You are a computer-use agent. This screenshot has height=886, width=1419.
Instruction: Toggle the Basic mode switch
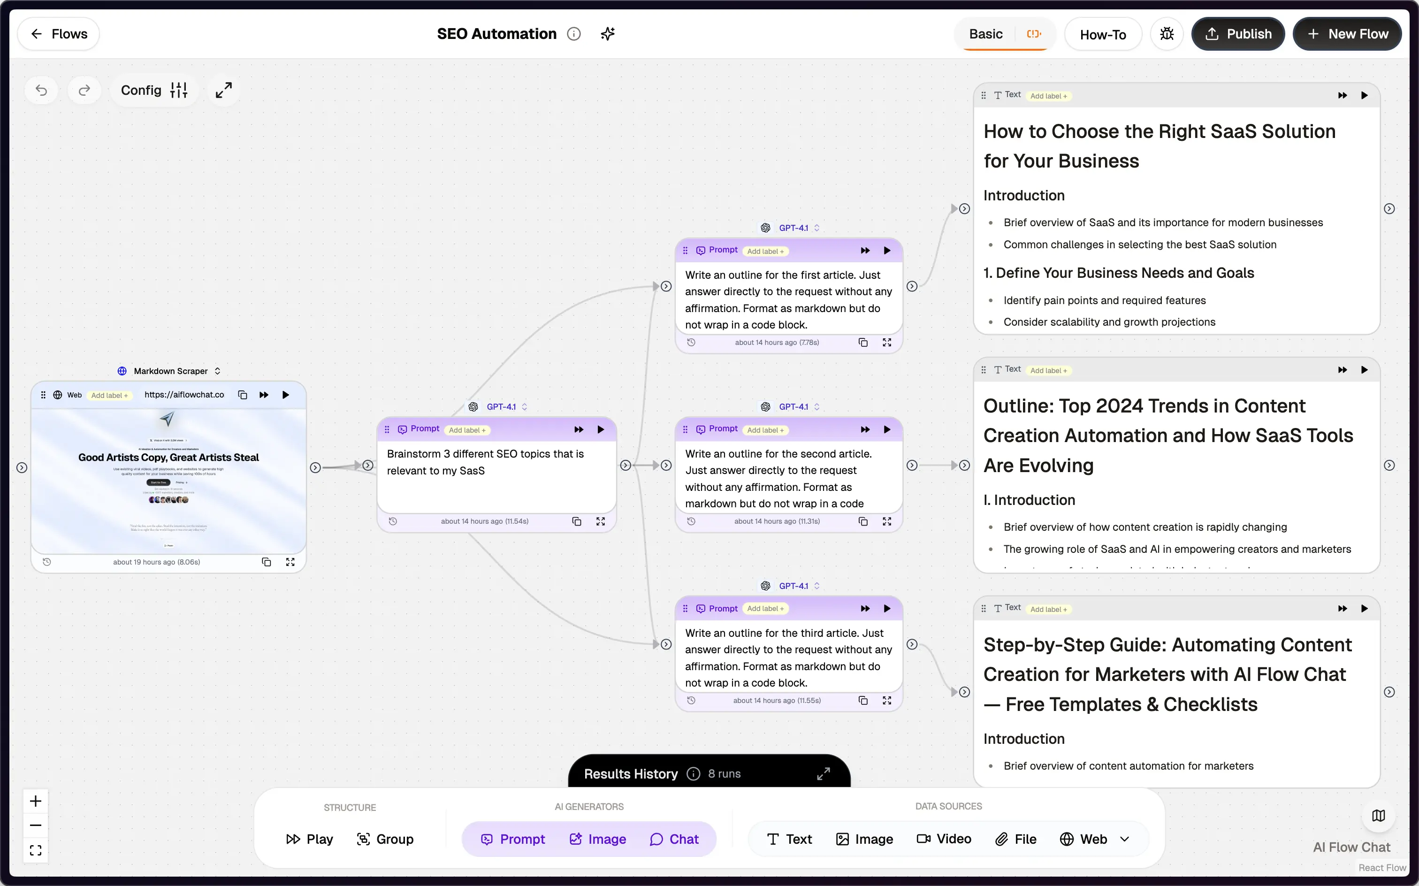(x=1033, y=34)
